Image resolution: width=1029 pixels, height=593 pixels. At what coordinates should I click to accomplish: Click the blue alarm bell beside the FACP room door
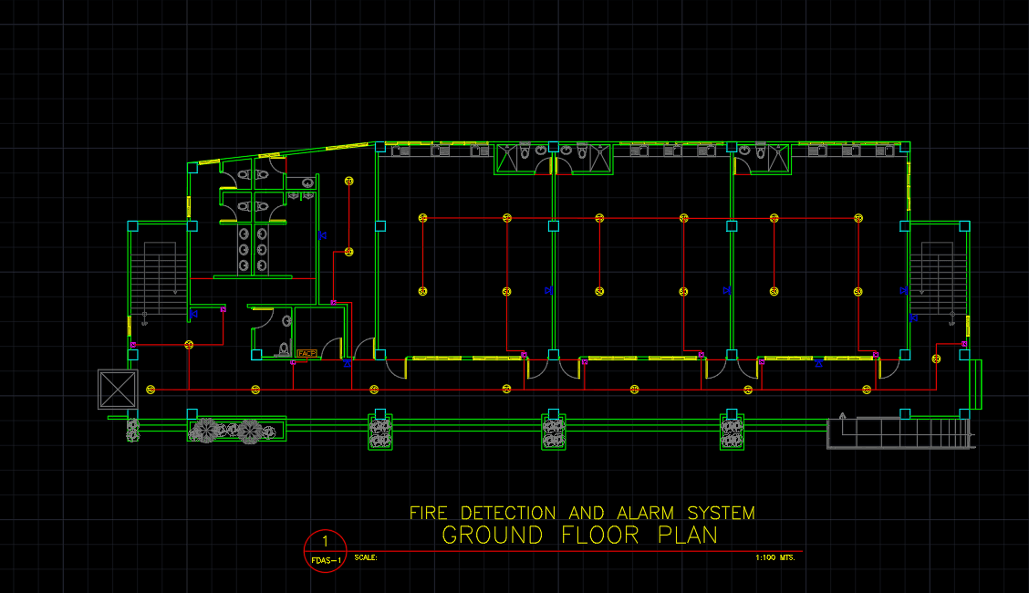click(348, 362)
